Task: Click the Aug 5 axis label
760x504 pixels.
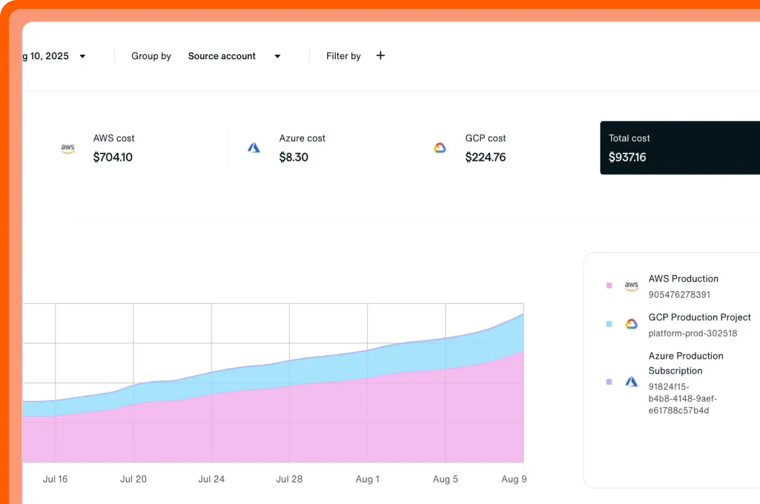Action: [446, 480]
